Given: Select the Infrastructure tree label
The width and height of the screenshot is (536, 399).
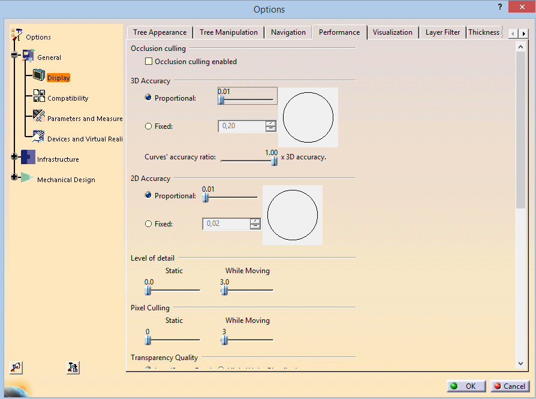Looking at the screenshot, I should click(x=58, y=159).
